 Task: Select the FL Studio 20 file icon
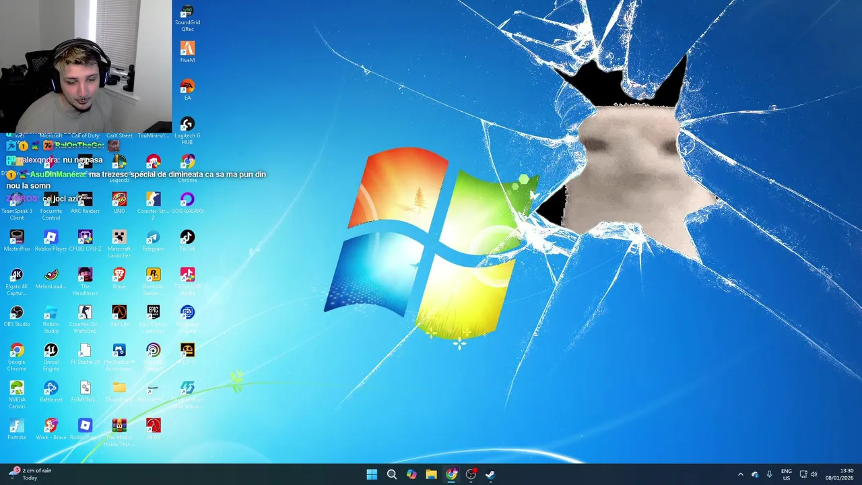pos(85,354)
